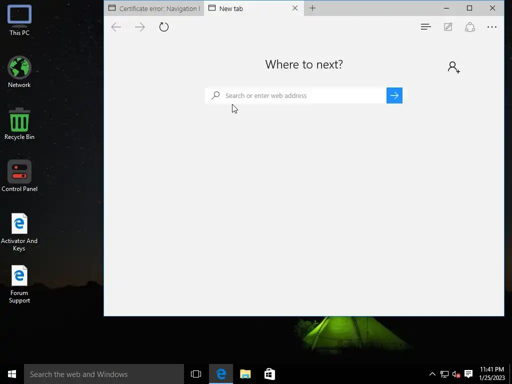This screenshot has height=384, width=512.
Task: Click Edge icon in taskbar
Action: (x=221, y=374)
